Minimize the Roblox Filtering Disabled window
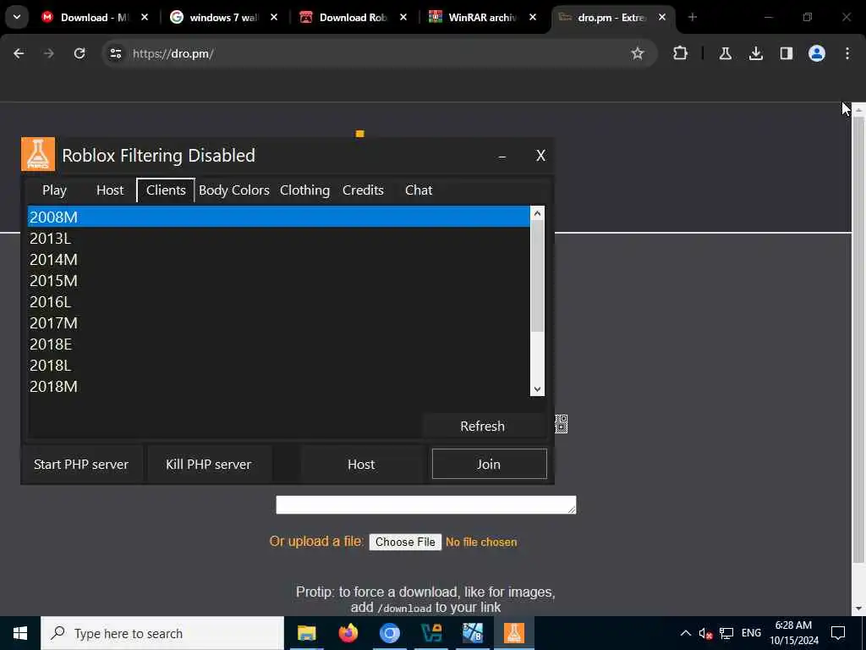866x650 pixels. [502, 156]
